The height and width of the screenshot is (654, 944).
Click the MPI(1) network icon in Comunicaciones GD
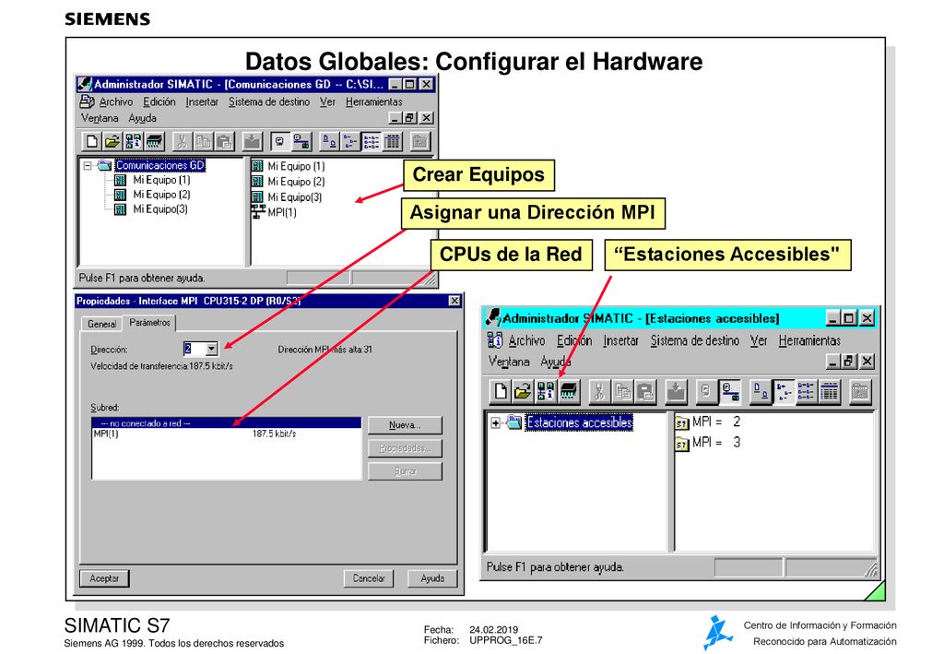258,212
